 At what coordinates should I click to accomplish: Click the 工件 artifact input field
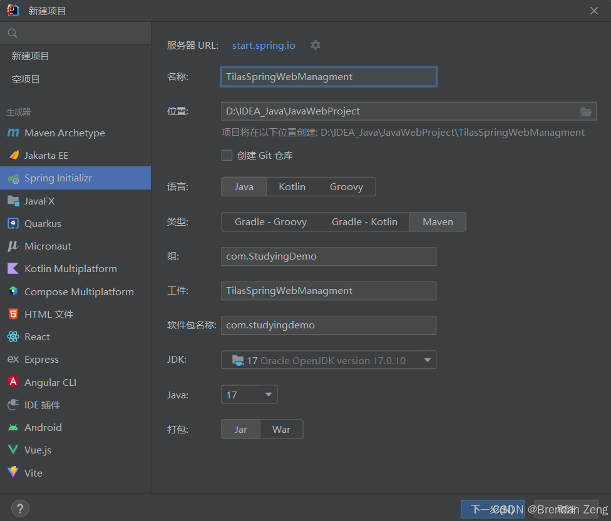(329, 290)
